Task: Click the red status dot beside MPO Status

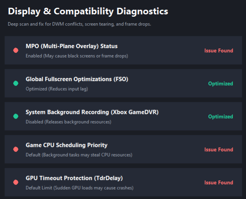Action: 16,50
